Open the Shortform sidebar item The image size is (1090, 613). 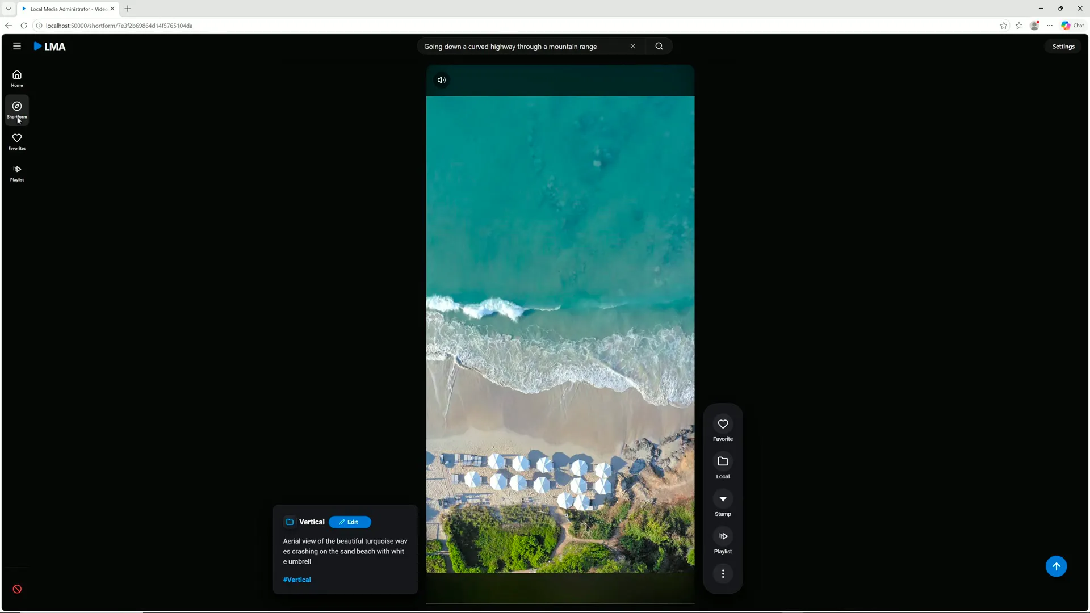(x=17, y=110)
